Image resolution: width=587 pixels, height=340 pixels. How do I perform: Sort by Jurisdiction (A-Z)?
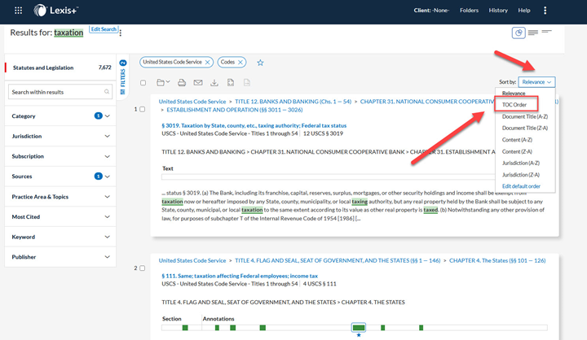521,163
